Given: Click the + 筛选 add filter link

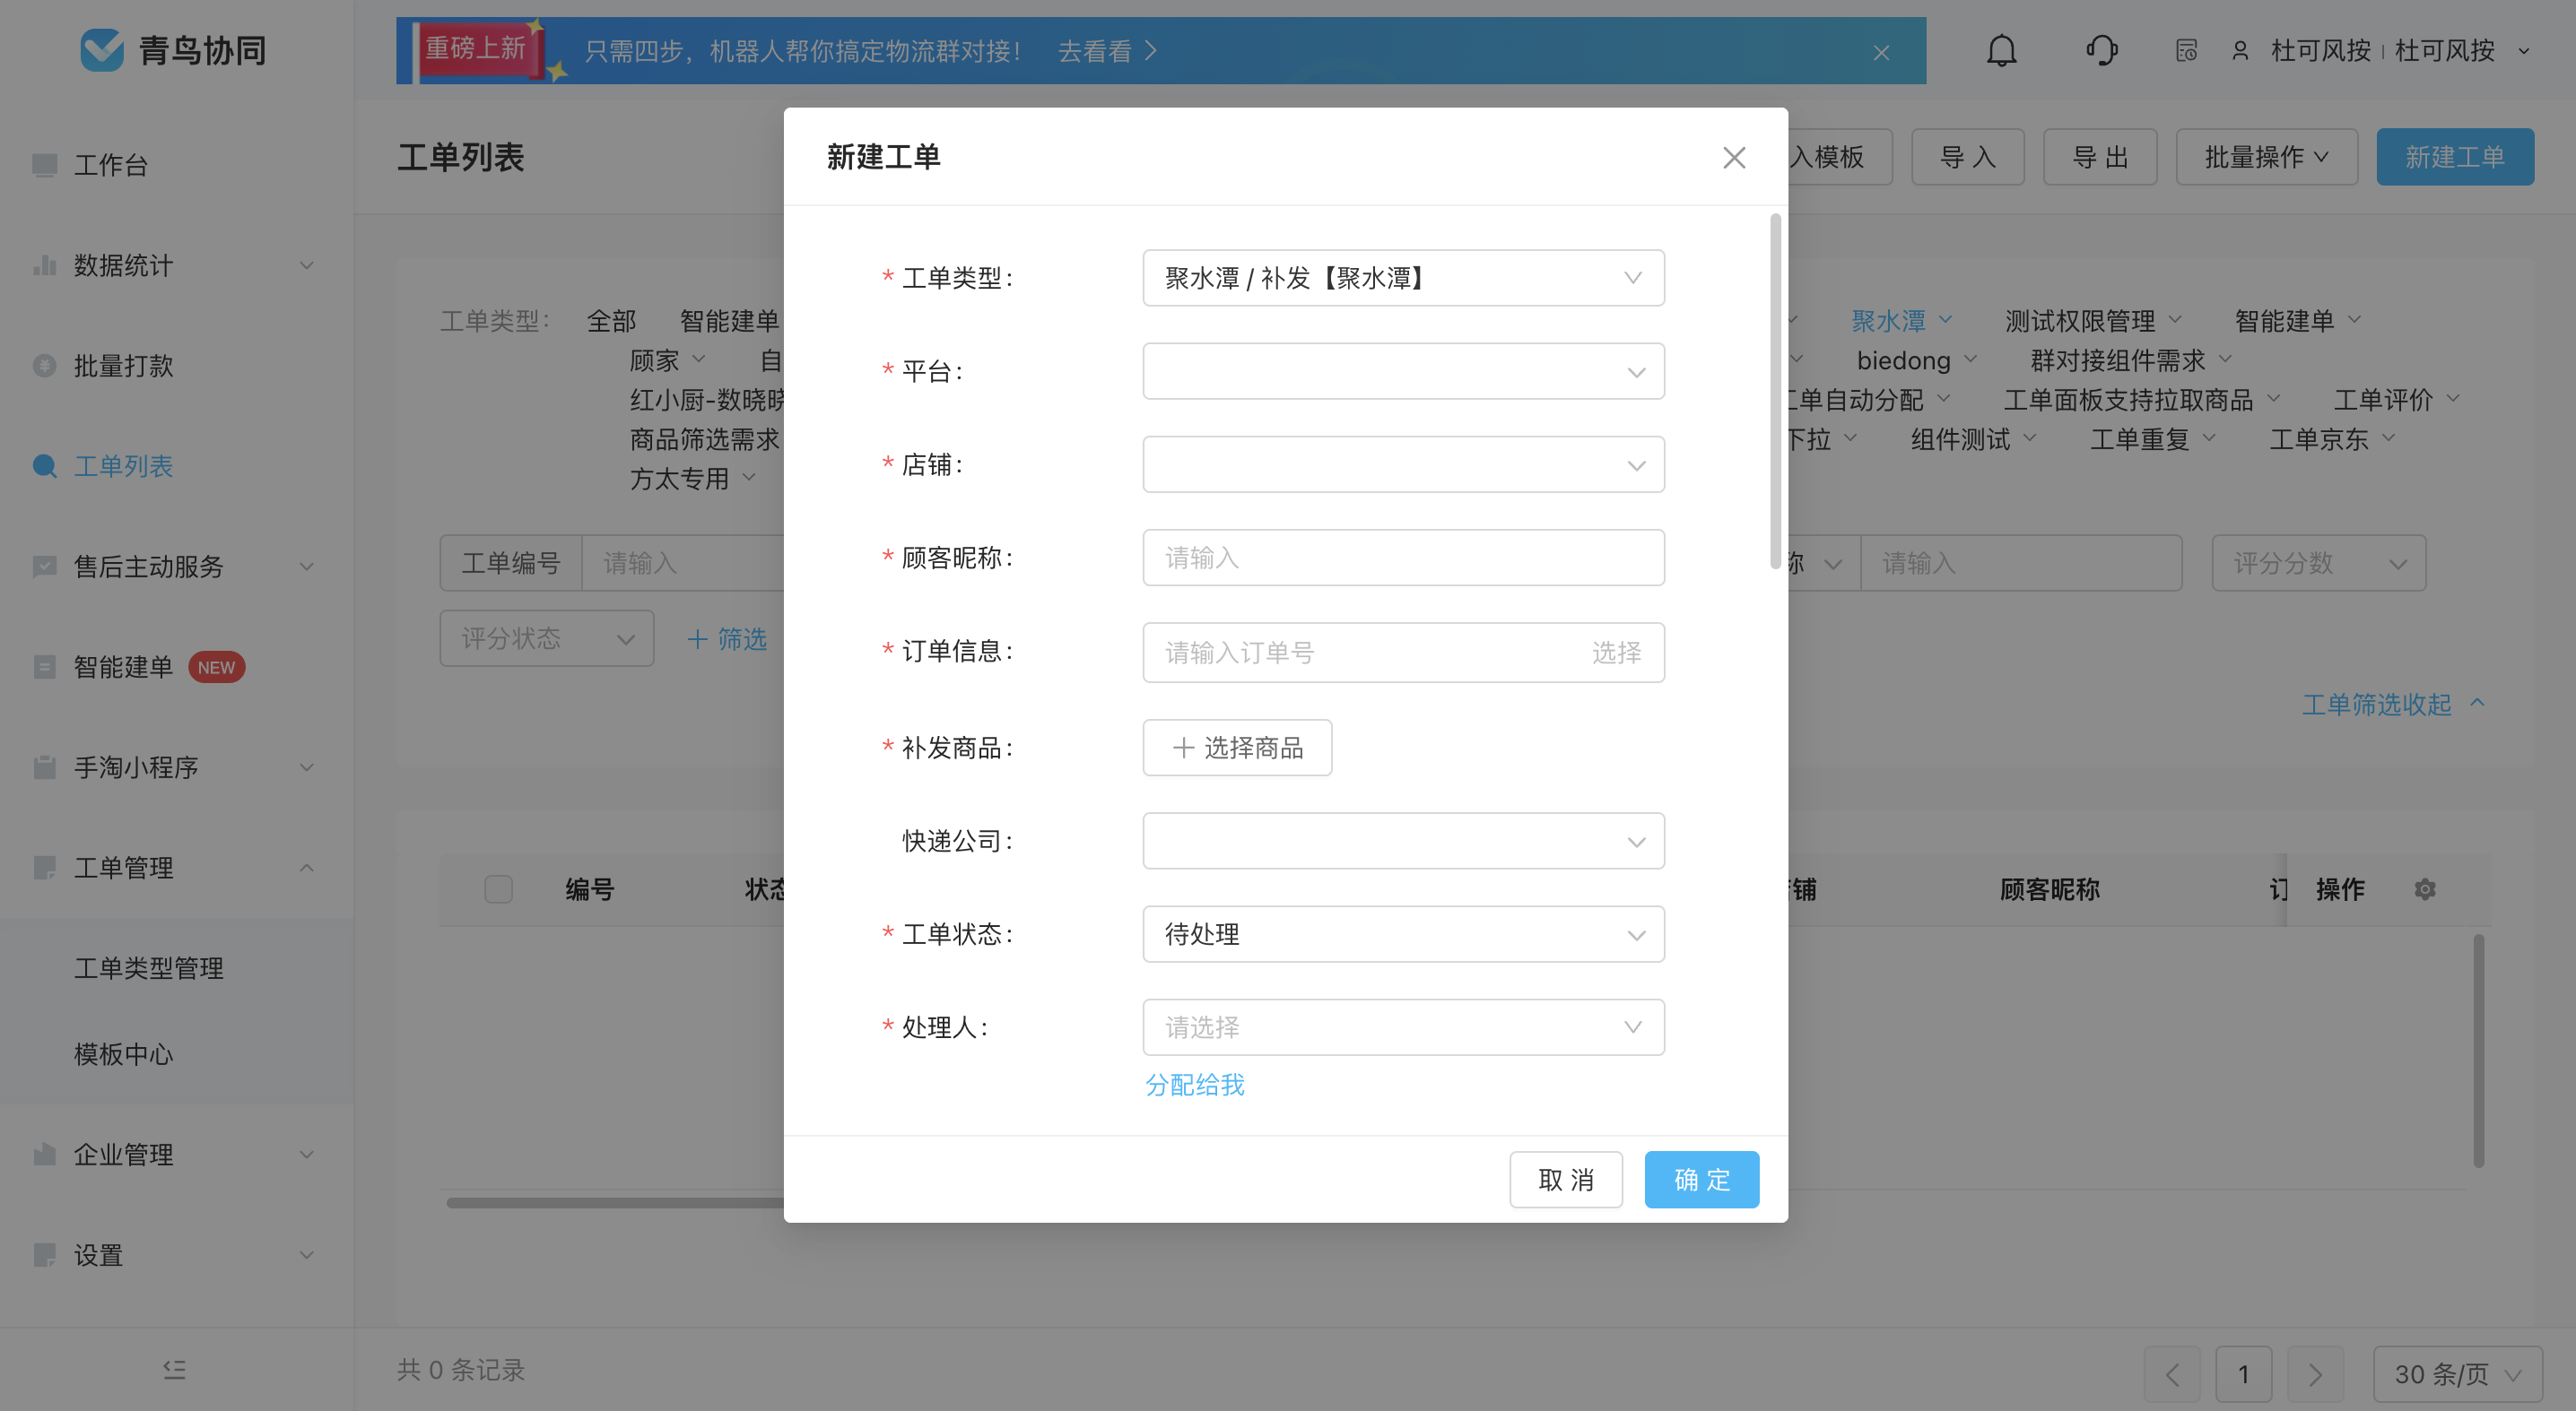Looking at the screenshot, I should [x=727, y=639].
